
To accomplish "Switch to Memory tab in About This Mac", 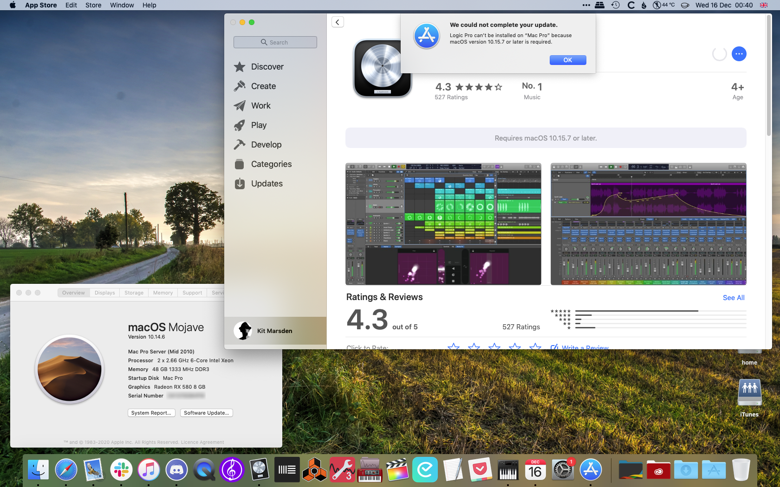I will (163, 293).
